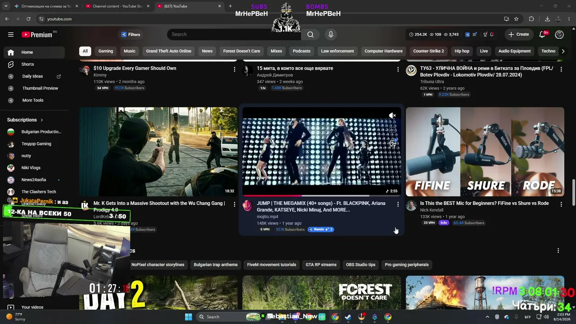Open the FiFine vs Shure vs Rode thumbnail
576x324 pixels.
[485, 152]
